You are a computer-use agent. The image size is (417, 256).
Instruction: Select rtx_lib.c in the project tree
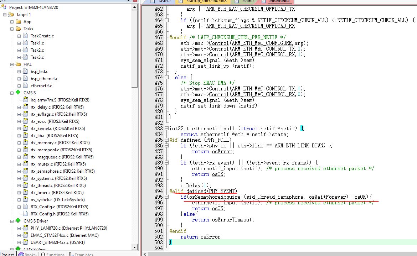[54, 135]
